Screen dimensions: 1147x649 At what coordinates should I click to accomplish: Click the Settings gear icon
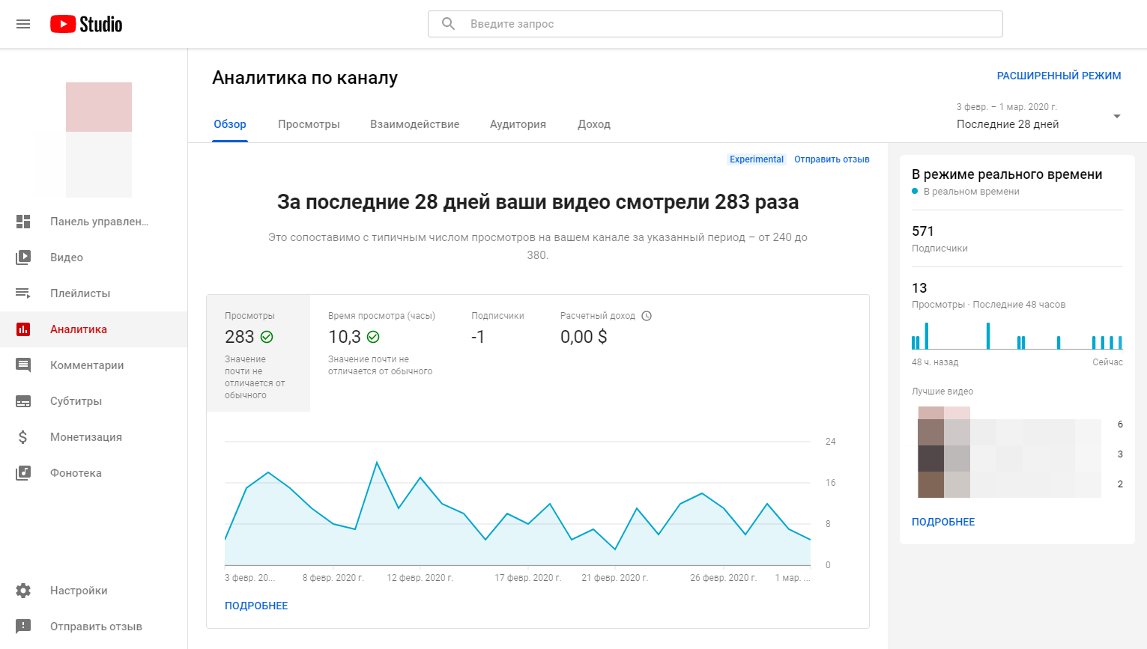(23, 591)
